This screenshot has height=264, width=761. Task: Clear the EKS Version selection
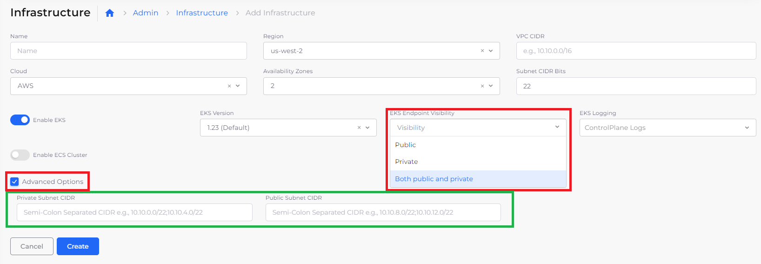pos(359,128)
